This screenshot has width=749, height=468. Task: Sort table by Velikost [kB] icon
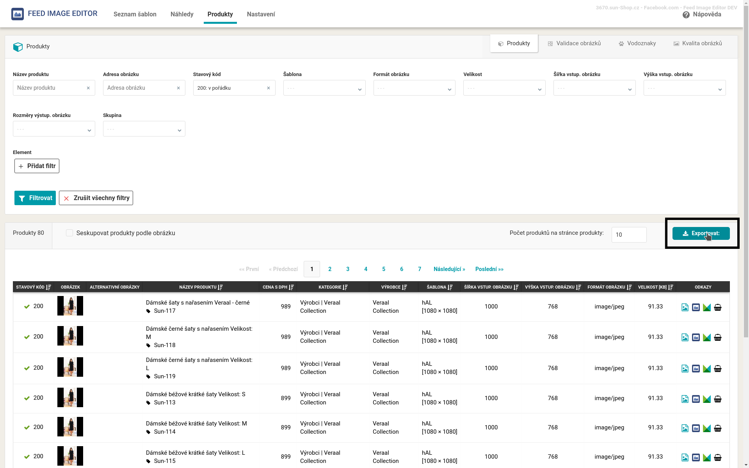click(x=671, y=287)
